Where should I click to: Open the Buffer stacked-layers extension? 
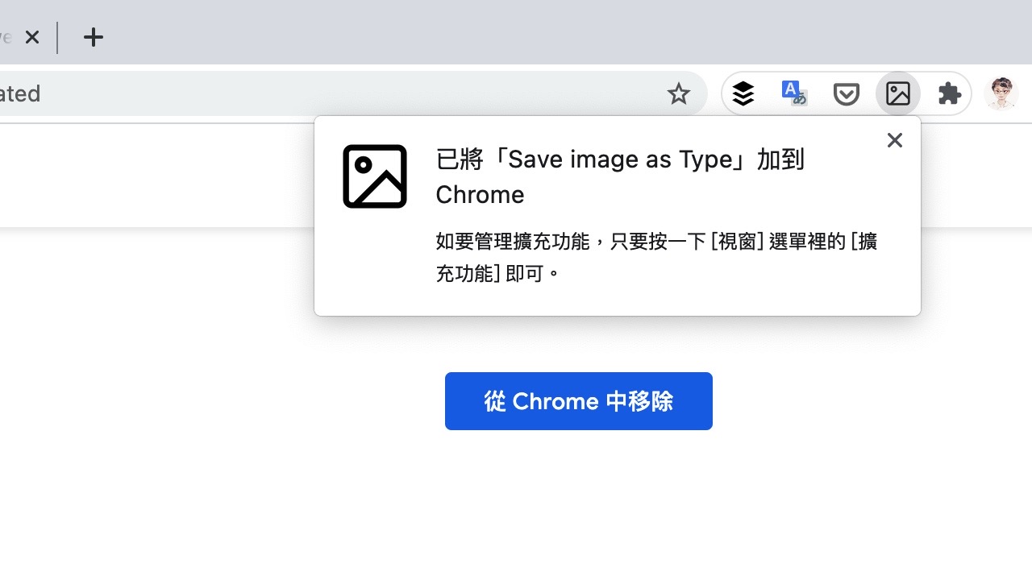point(743,94)
